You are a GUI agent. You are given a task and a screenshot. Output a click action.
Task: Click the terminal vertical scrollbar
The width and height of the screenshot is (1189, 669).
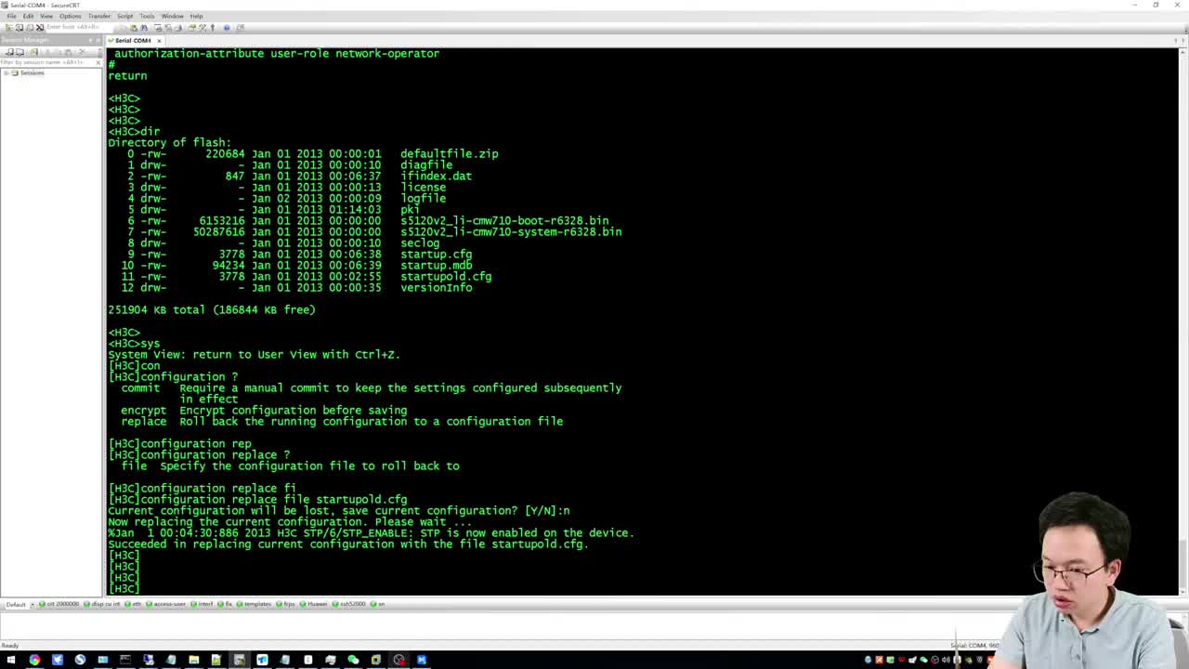(x=1182, y=321)
